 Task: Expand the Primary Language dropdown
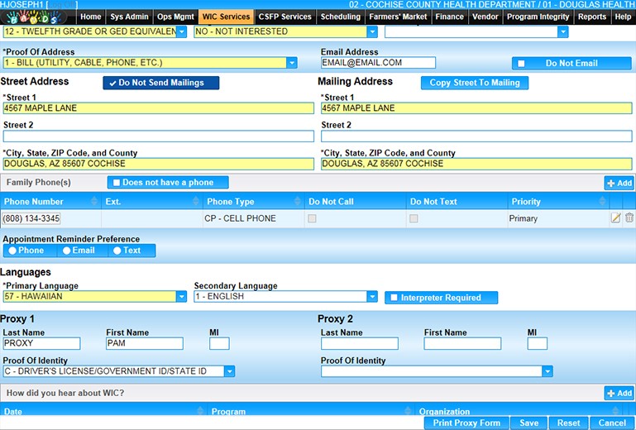pos(181,297)
